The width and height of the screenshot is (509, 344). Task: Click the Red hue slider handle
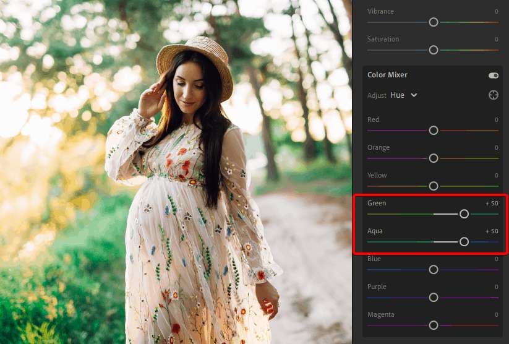(x=434, y=131)
